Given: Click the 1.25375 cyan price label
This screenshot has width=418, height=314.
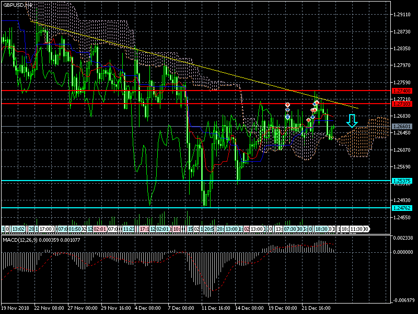Looking at the screenshot, I should pyautogui.click(x=402, y=181).
